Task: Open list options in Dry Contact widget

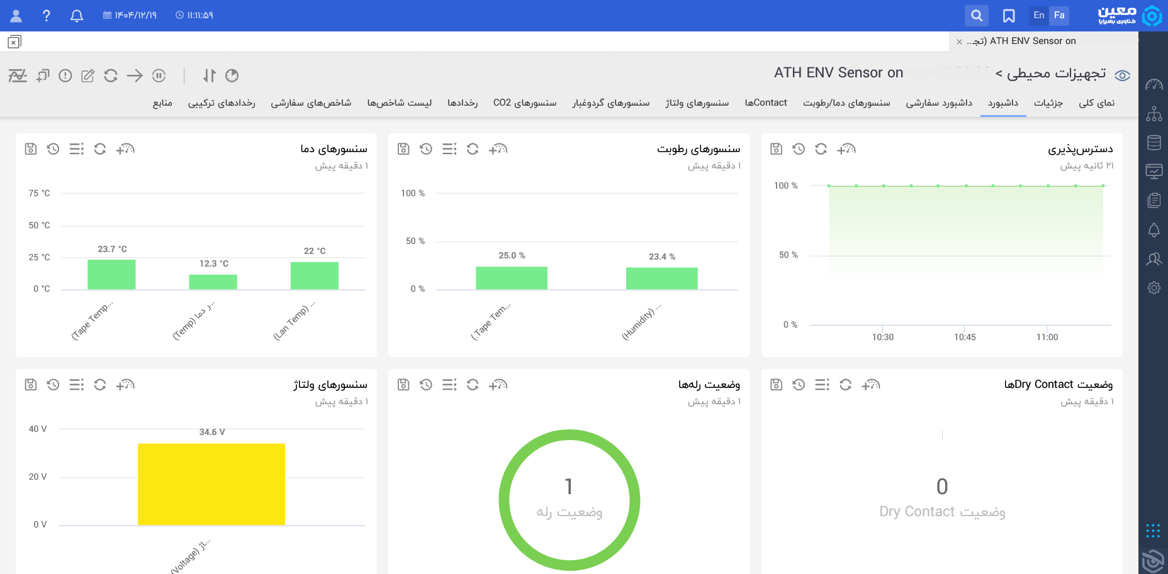Action: (822, 385)
